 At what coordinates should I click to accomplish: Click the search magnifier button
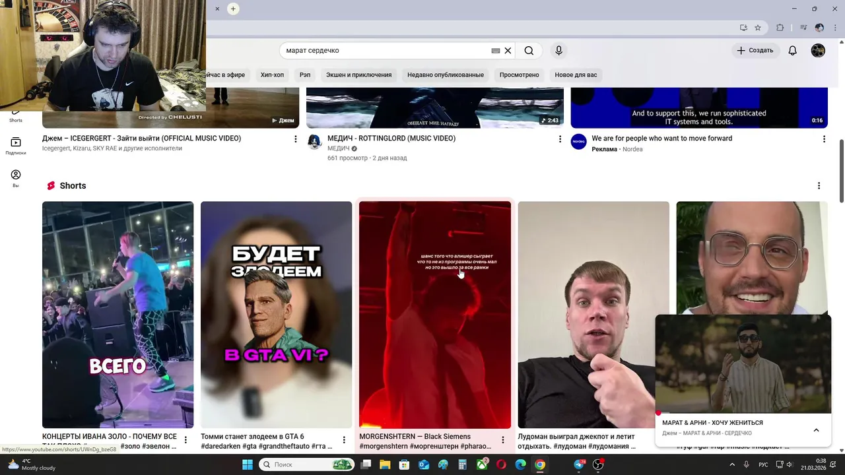529,51
